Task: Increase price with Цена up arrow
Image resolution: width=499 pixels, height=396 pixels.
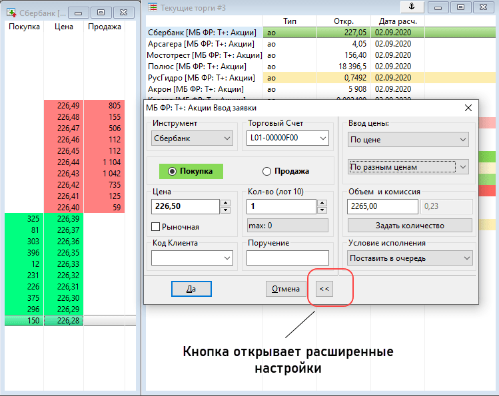Action: point(226,203)
